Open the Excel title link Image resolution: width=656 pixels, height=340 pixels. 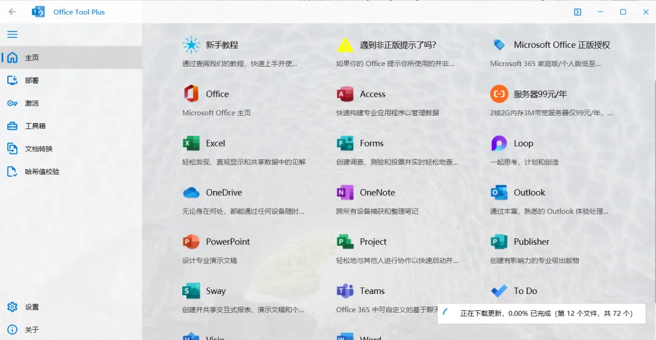216,143
